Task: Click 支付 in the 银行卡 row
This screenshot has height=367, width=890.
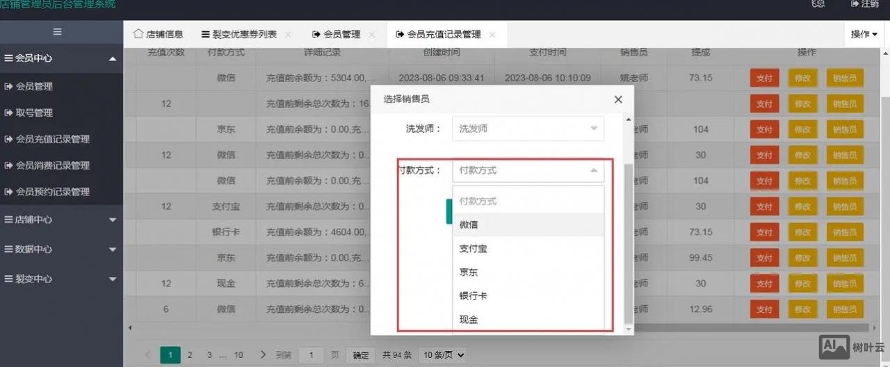Action: [x=764, y=232]
